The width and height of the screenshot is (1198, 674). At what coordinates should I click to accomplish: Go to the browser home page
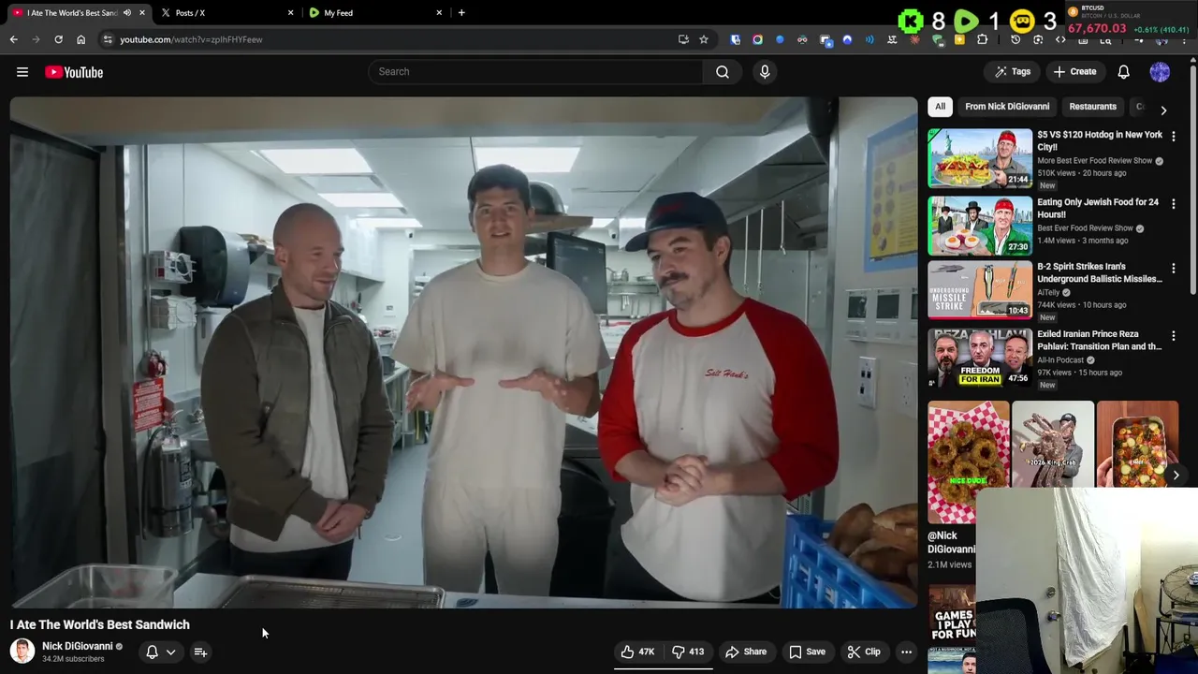(x=80, y=39)
